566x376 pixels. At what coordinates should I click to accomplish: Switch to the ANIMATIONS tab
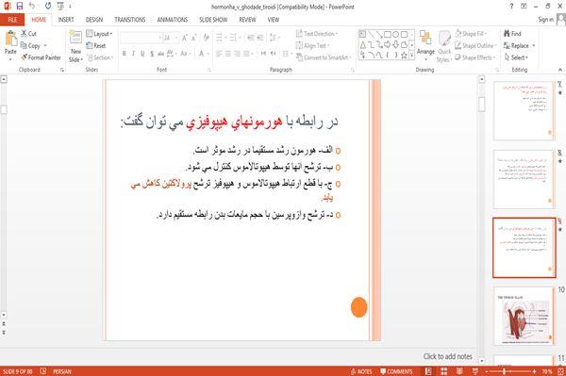pyautogui.click(x=173, y=20)
